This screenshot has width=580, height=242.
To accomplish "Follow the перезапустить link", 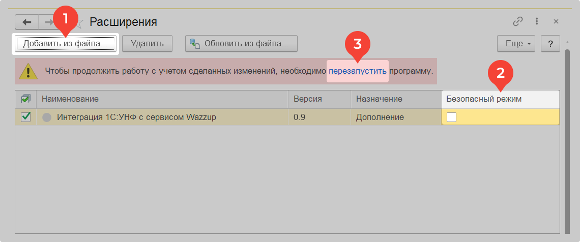I will (358, 71).
